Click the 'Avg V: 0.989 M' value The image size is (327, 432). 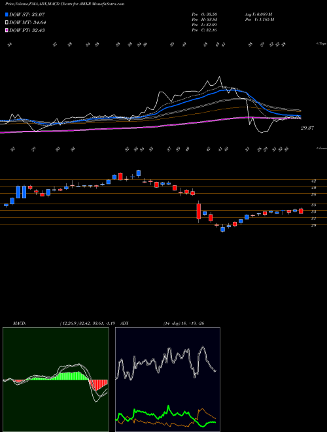(258, 14)
